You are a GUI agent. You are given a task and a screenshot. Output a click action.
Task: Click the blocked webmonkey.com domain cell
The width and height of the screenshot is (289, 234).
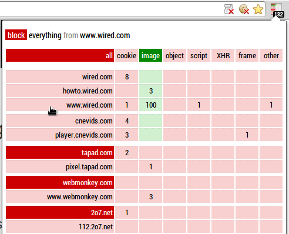tap(60, 182)
